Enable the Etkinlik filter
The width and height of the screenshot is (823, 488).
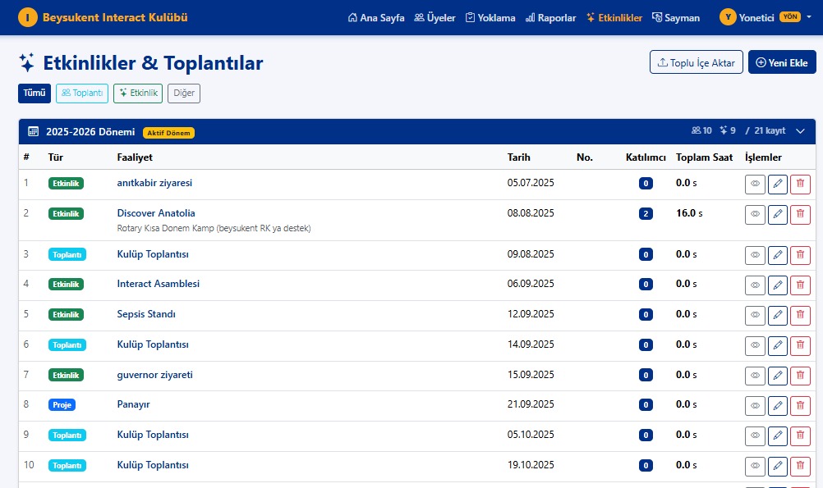(x=137, y=93)
